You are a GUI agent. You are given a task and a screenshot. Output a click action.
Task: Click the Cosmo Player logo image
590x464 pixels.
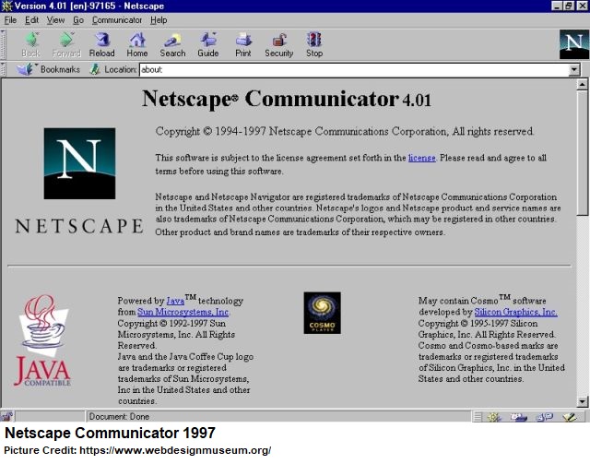[322, 313]
